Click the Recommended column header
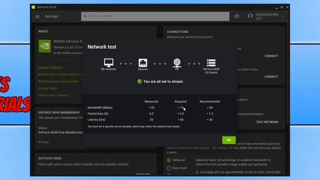 click(209, 101)
